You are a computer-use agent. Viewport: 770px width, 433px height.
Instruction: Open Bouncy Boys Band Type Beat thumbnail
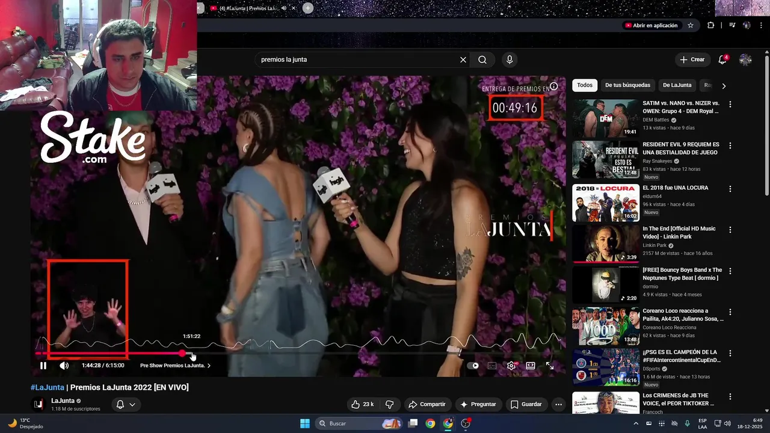click(606, 284)
